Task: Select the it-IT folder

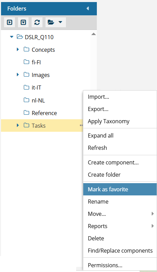Action: pos(36,87)
